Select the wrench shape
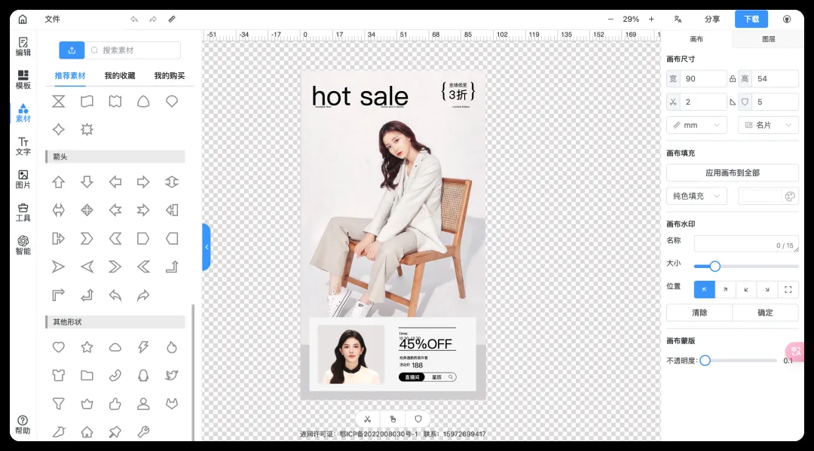The height and width of the screenshot is (451, 814). coord(143,431)
